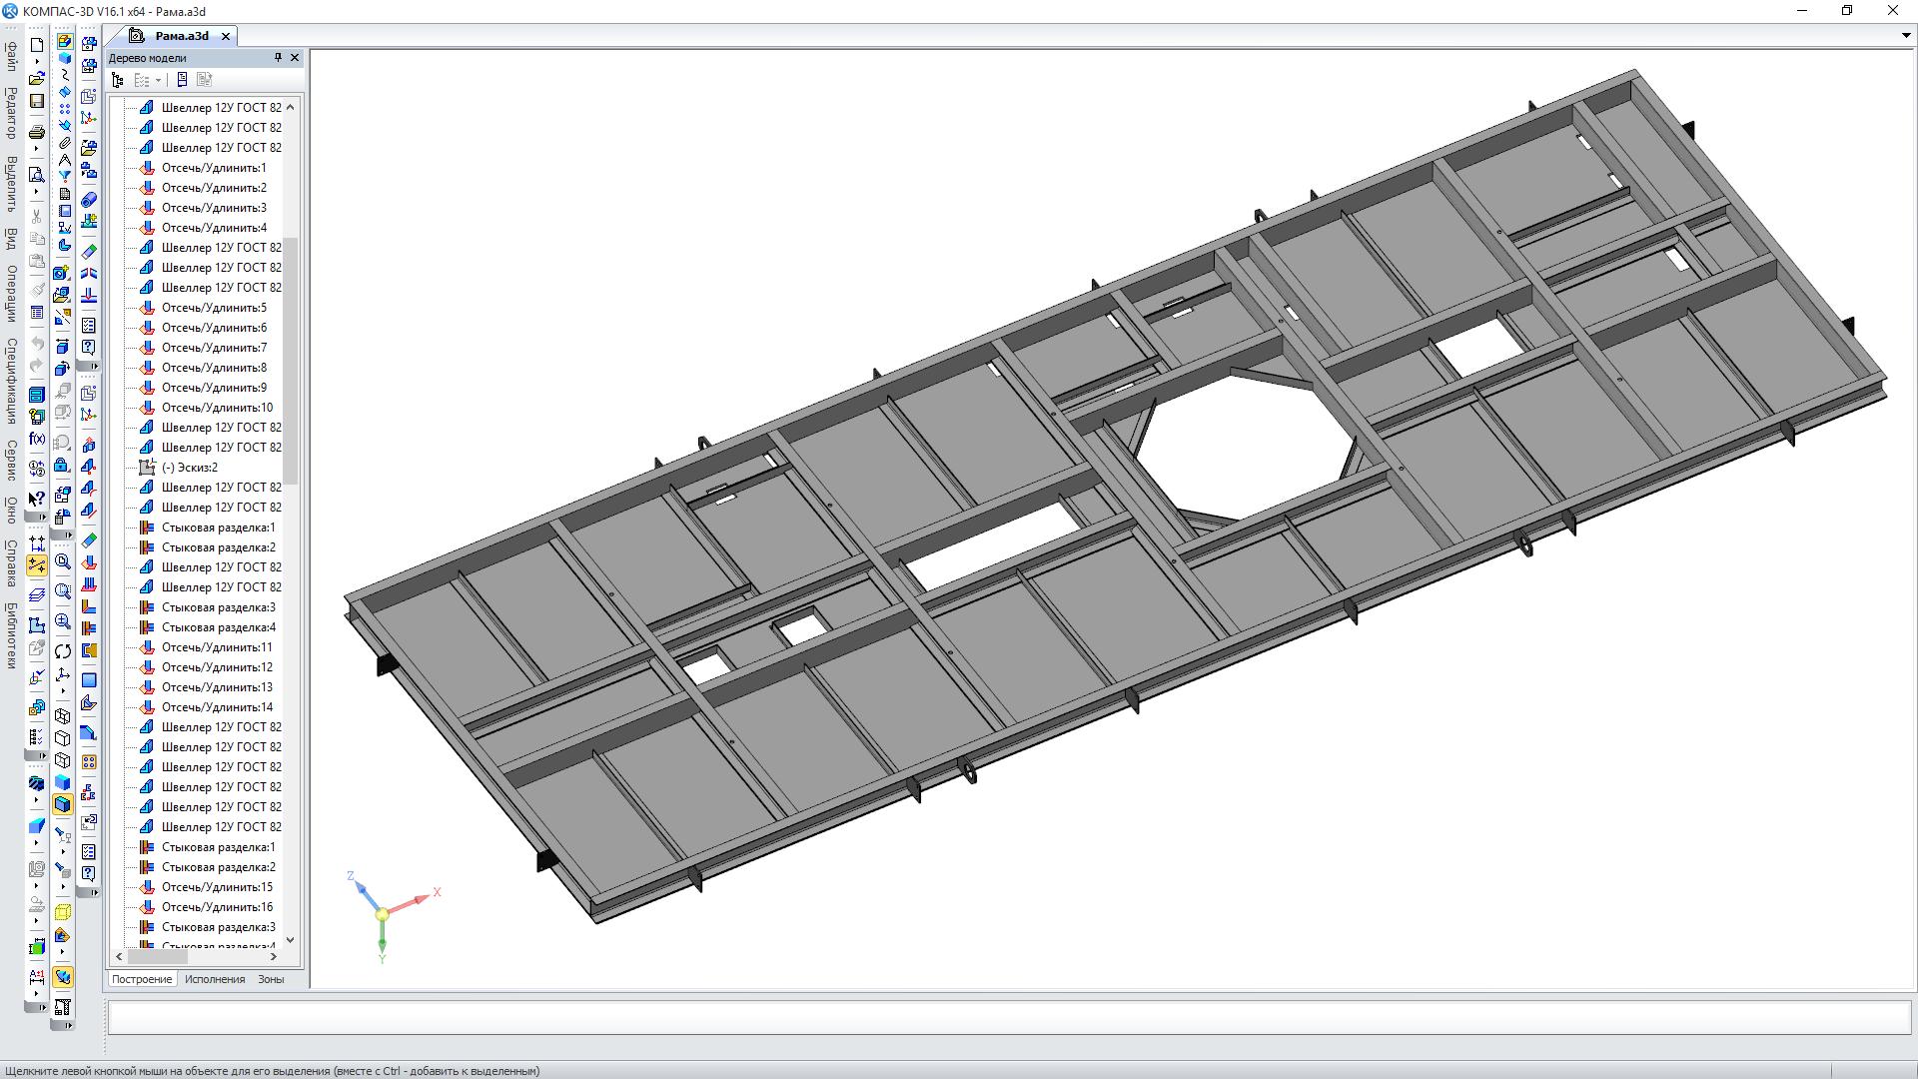Viewport: 1918px width, 1079px height.
Task: Click the Save document floppy icon
Action: [x=37, y=101]
